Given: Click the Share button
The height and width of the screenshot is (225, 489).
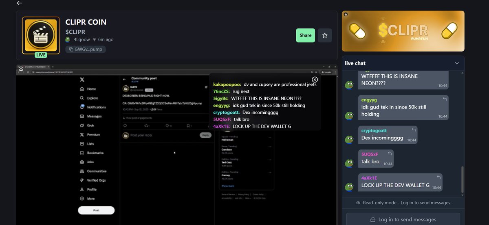Looking at the screenshot, I should [305, 35].
